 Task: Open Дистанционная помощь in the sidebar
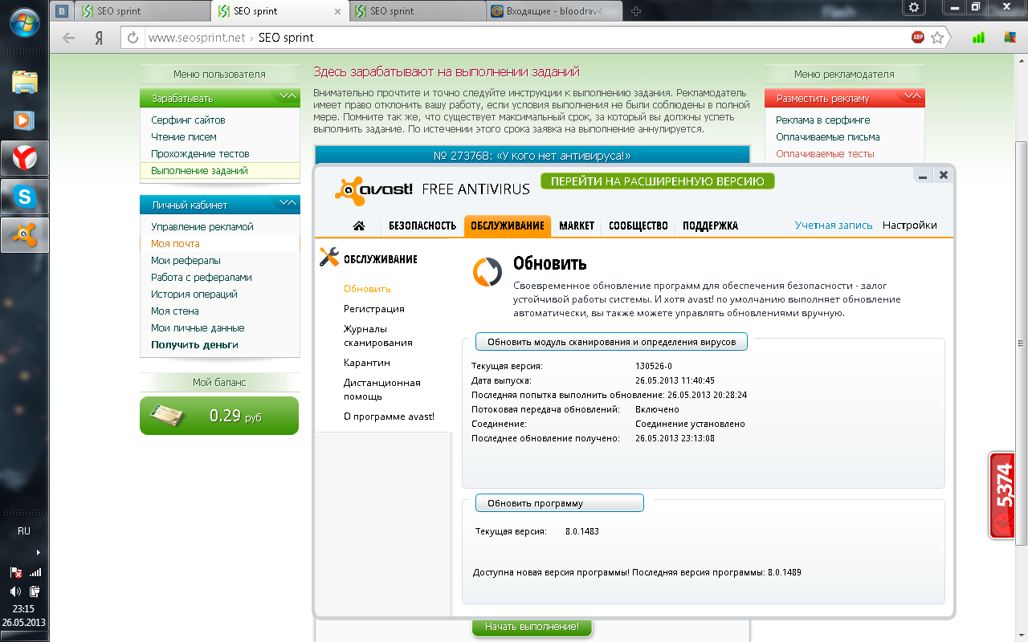[x=382, y=389]
